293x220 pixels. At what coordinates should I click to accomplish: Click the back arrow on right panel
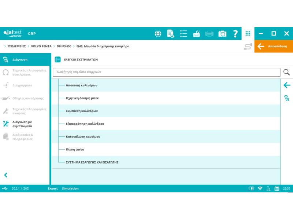click(286, 85)
